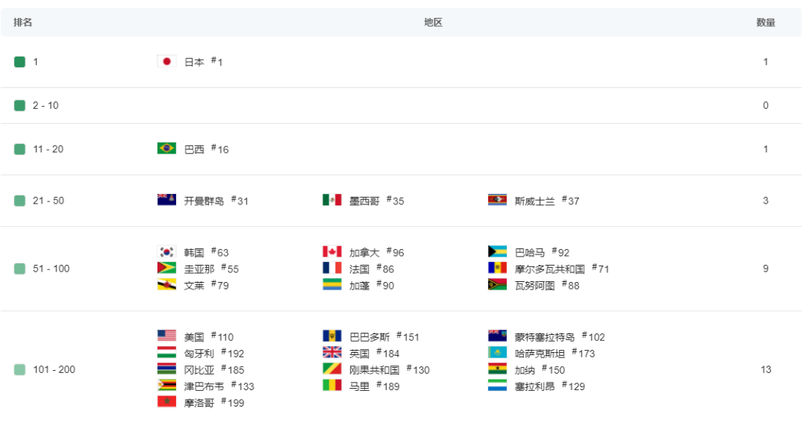
Task: Click the Mexico flag next to 墨西哥
Action: pyautogui.click(x=332, y=200)
